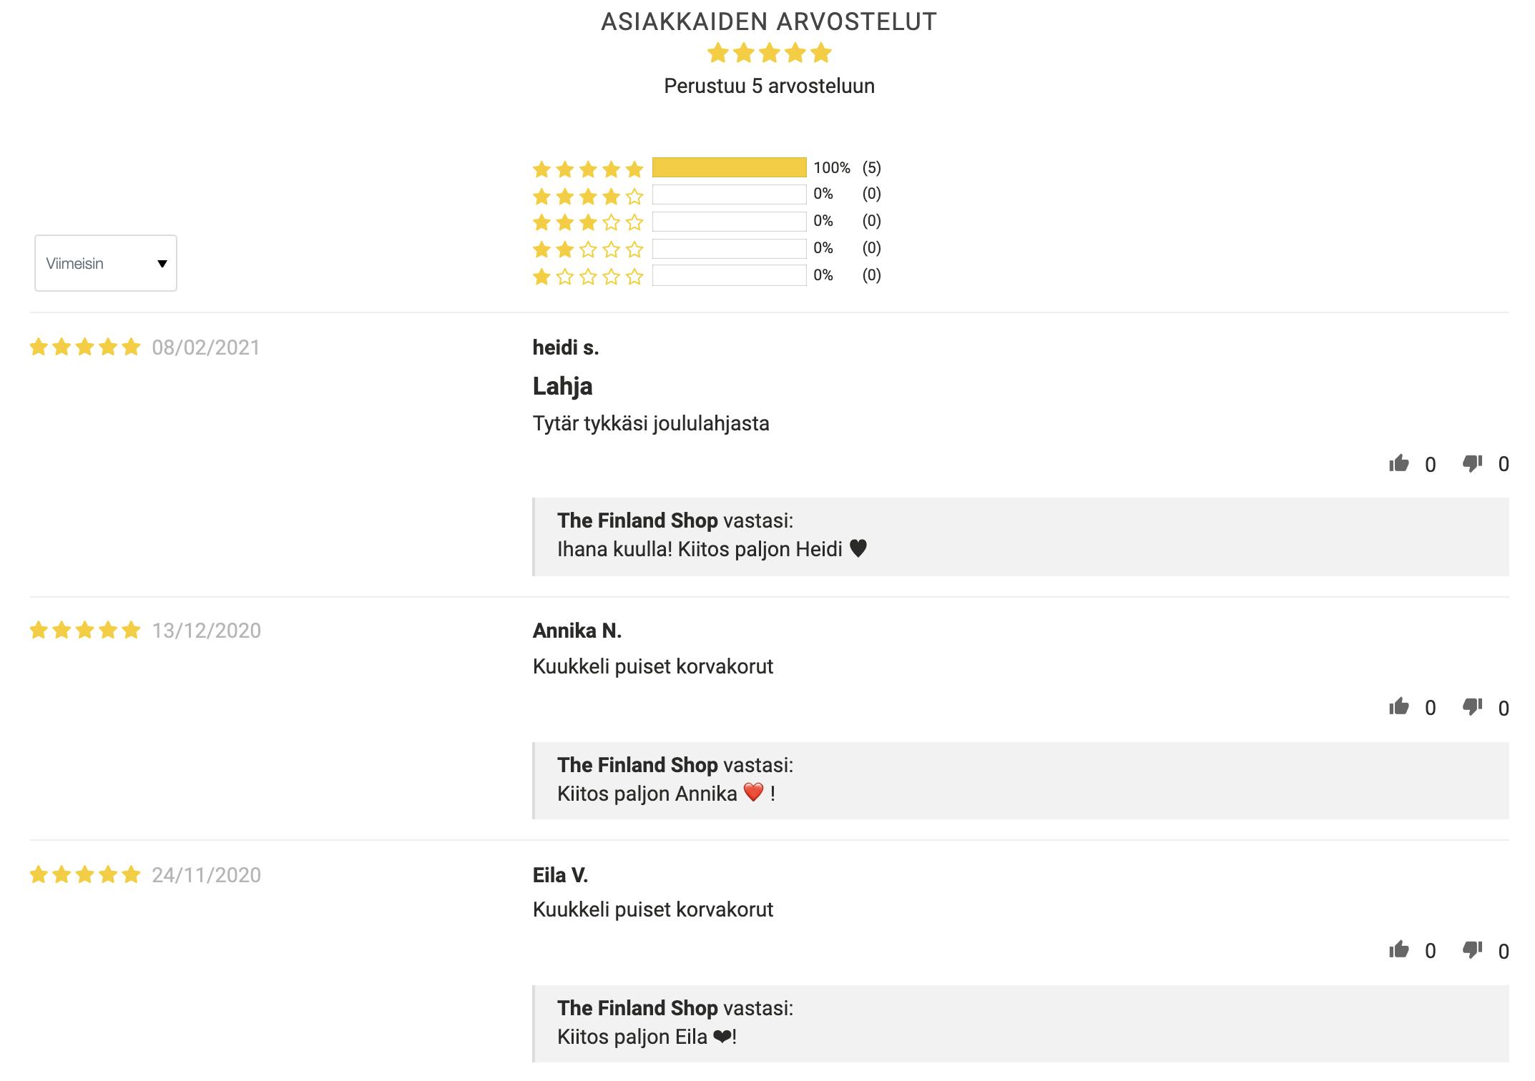Open the Viimeisin sort dropdown

point(106,263)
